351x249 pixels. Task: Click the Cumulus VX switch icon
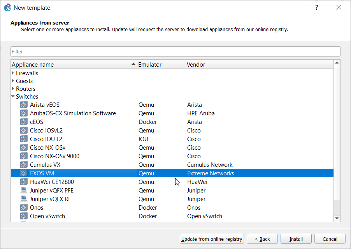coord(24,165)
